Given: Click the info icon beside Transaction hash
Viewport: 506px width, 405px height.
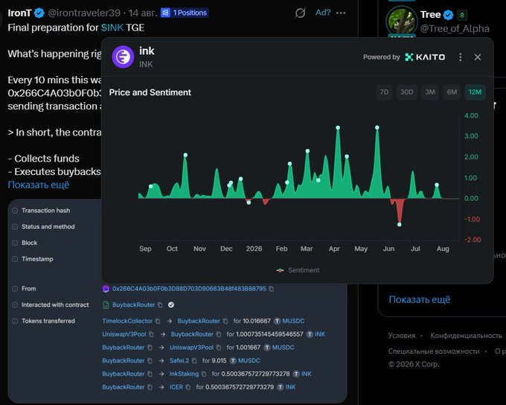Looking at the screenshot, I should (x=15, y=211).
